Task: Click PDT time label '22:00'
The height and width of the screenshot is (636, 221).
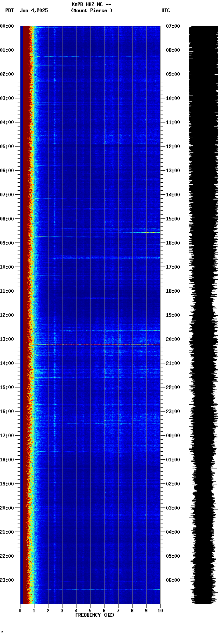Action: tap(7, 556)
